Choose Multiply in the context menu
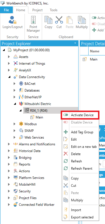This screenshot has width=105, height=224. coord(80,200)
